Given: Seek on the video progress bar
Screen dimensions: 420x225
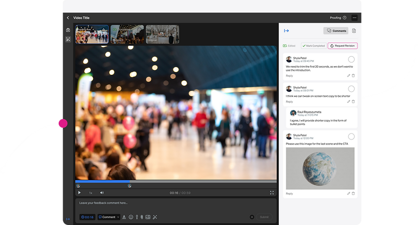Looking at the screenshot, I should (x=176, y=181).
